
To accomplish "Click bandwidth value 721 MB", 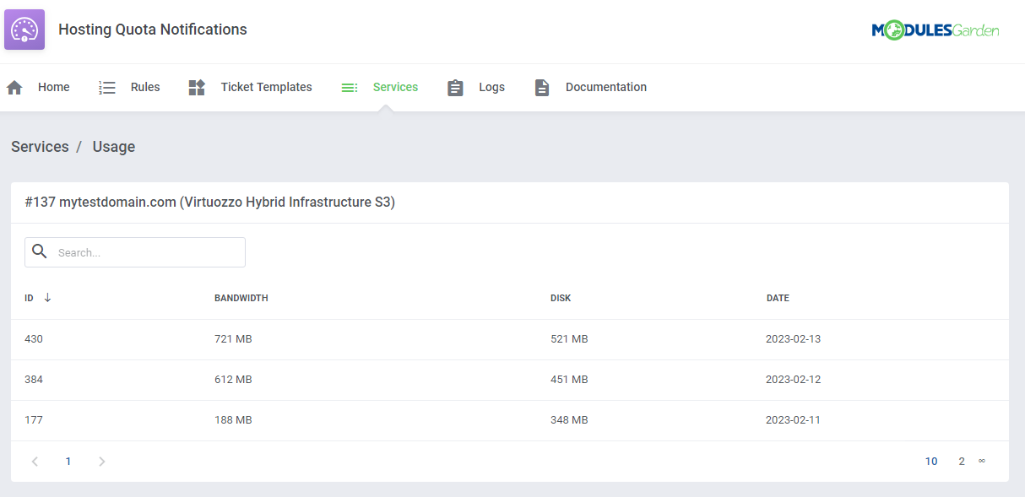I will click(x=233, y=339).
